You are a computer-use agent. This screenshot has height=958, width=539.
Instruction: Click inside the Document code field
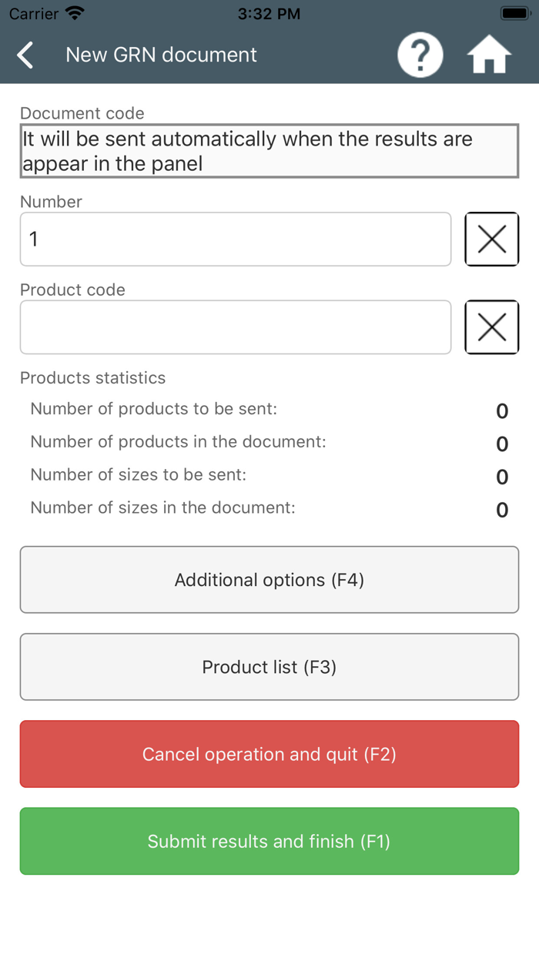pyautogui.click(x=269, y=151)
